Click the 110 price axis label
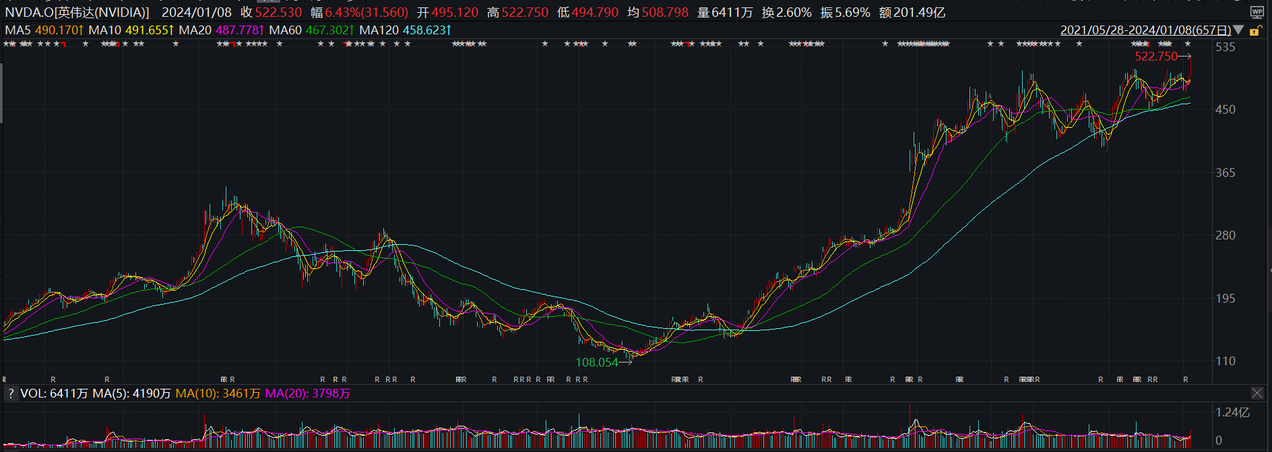This screenshot has width=1272, height=452. click(x=1226, y=361)
